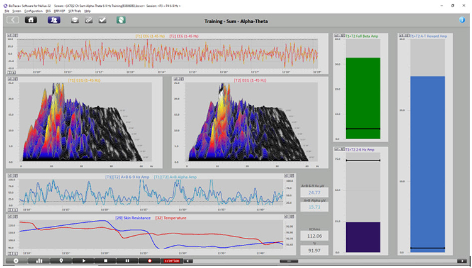Click the graduation cap training icon
The height and width of the screenshot is (268, 472).
coord(74,20)
